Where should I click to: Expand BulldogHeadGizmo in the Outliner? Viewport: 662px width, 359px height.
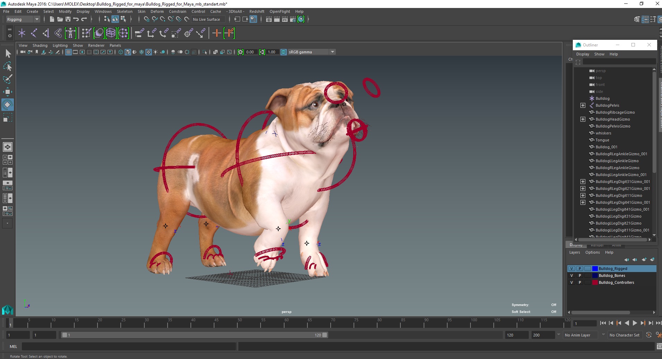(x=583, y=119)
